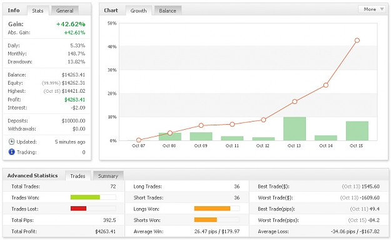Viewport: 391px width, 240px height.
Task: Click the Oct 13 x-axis label
Action: [294, 145]
